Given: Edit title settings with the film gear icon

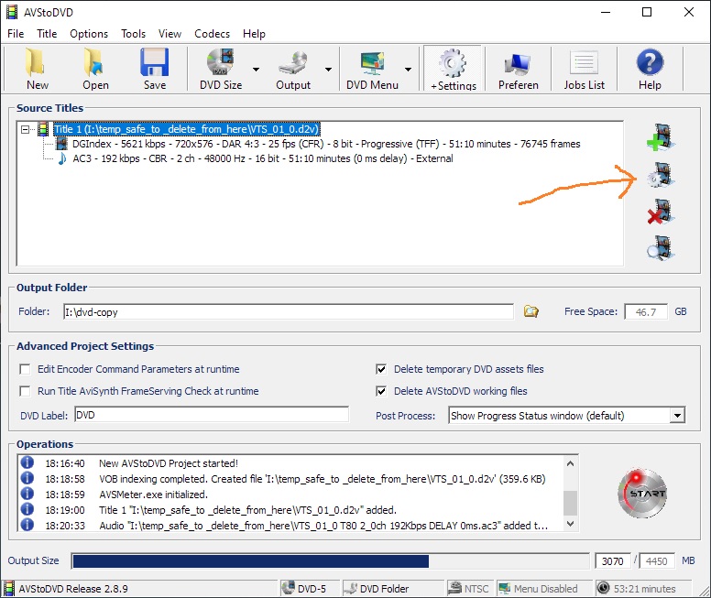Looking at the screenshot, I should coord(662,176).
